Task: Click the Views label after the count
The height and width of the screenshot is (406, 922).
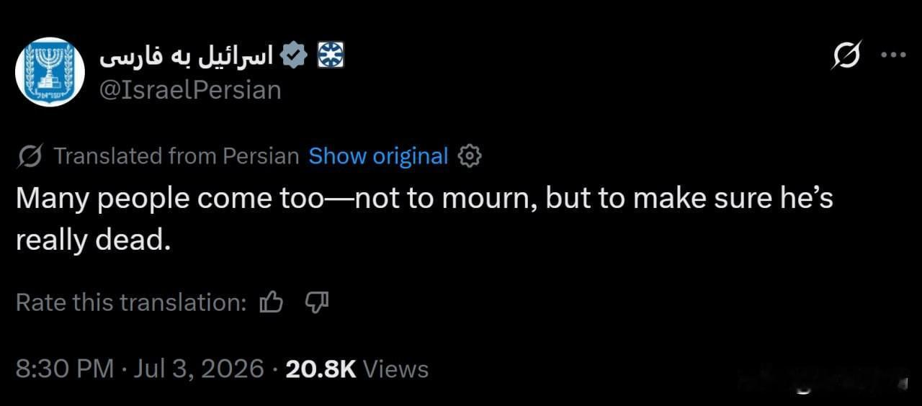Action: point(395,369)
